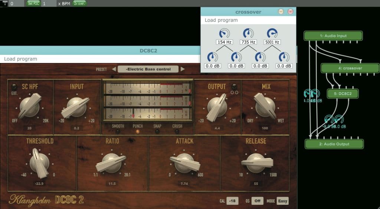Click the 735 Hz value field
380x209 pixels.
pyautogui.click(x=248, y=42)
